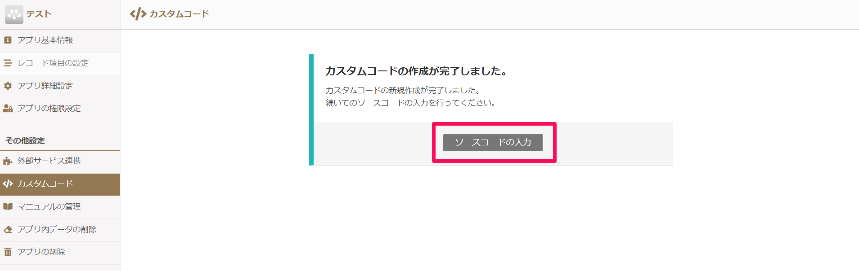The width and height of the screenshot is (859, 271).
Task: Select the マニュアルの管理 menu entry
Action: pos(49,207)
